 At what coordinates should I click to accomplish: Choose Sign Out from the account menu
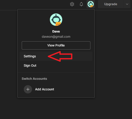point(30,66)
